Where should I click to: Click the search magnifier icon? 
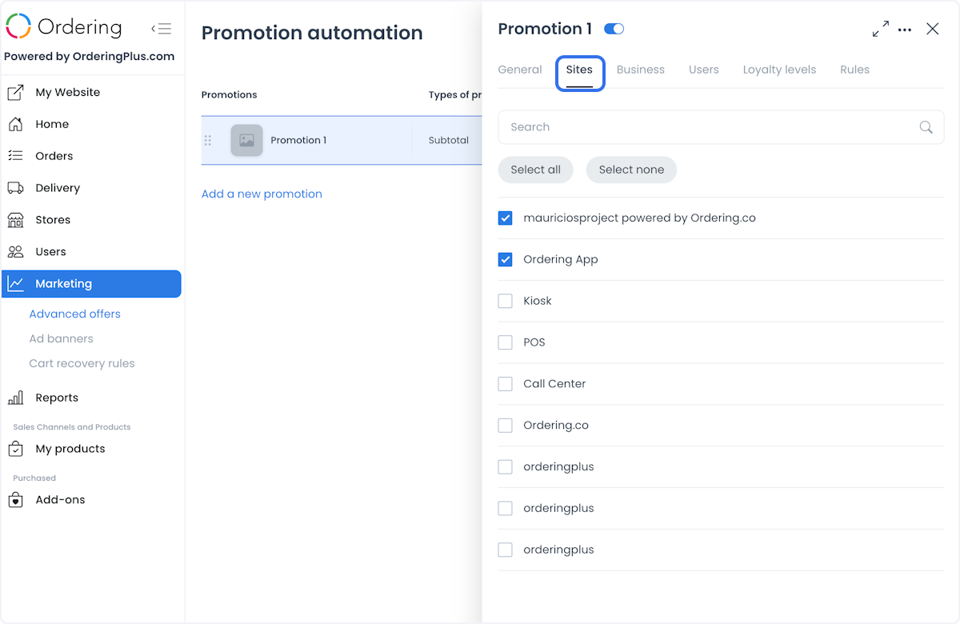point(926,127)
